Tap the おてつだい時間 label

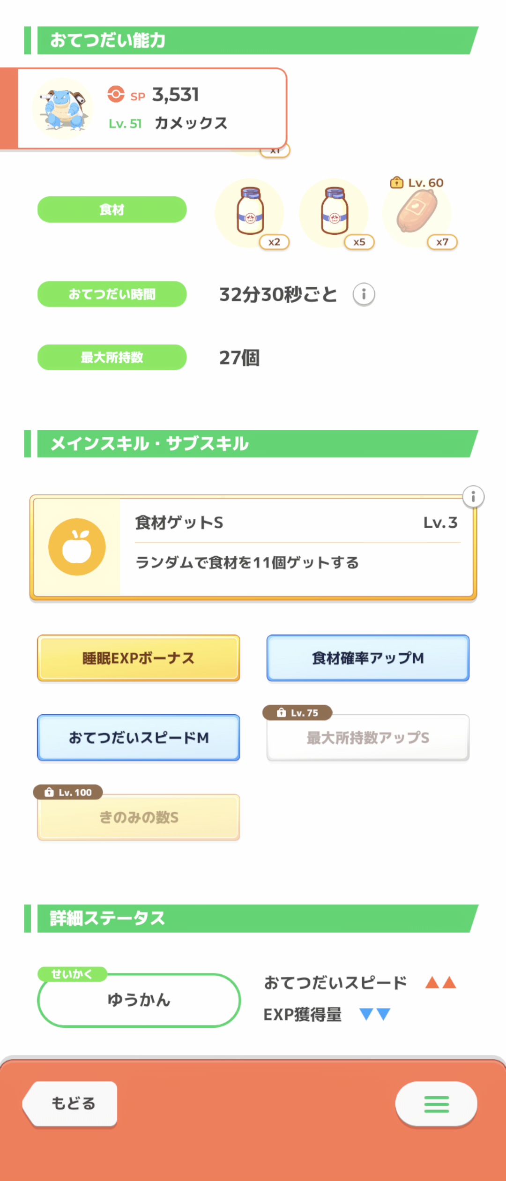[112, 294]
